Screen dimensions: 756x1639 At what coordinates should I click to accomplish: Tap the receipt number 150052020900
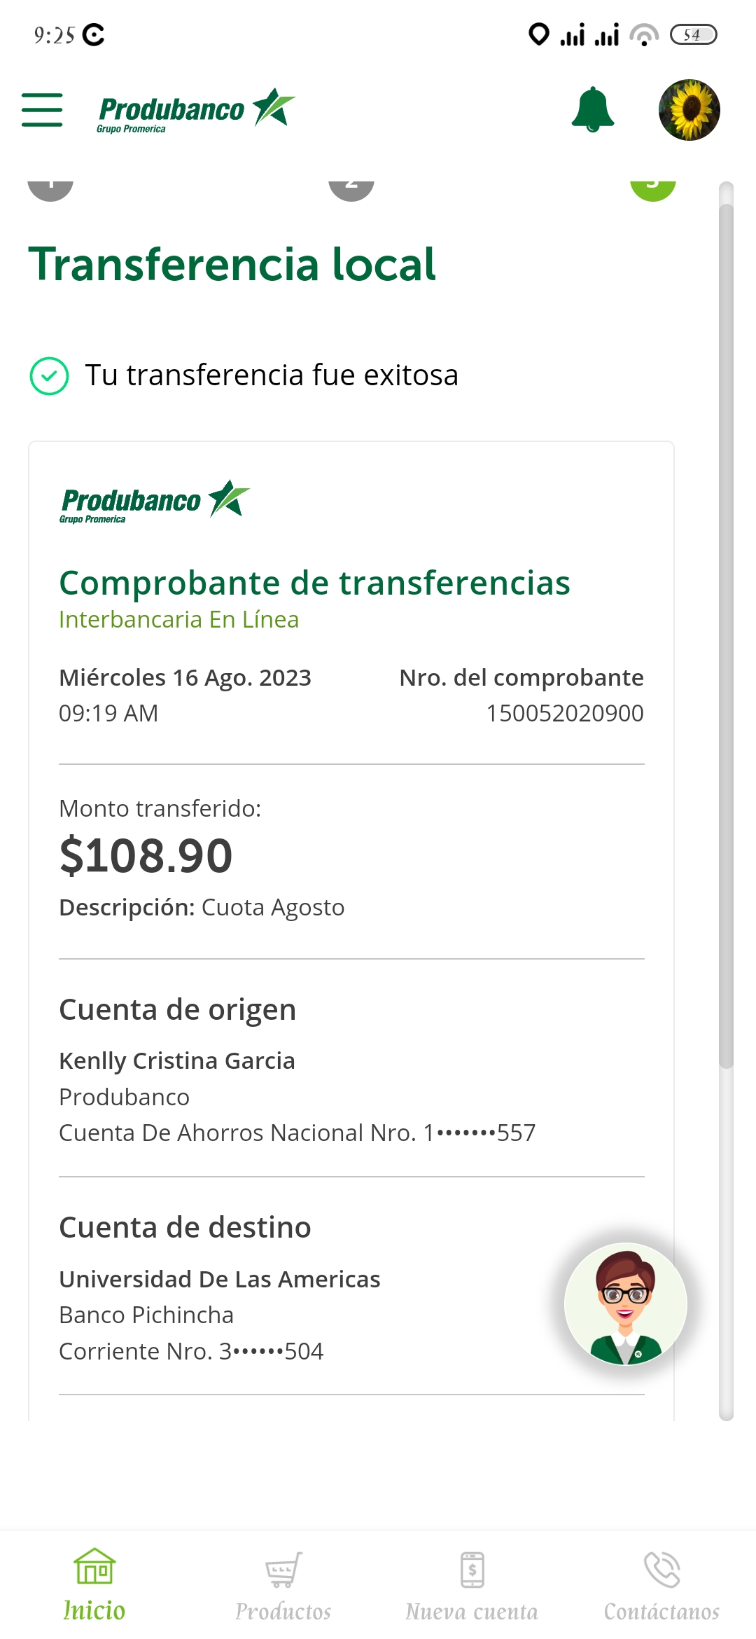point(564,713)
